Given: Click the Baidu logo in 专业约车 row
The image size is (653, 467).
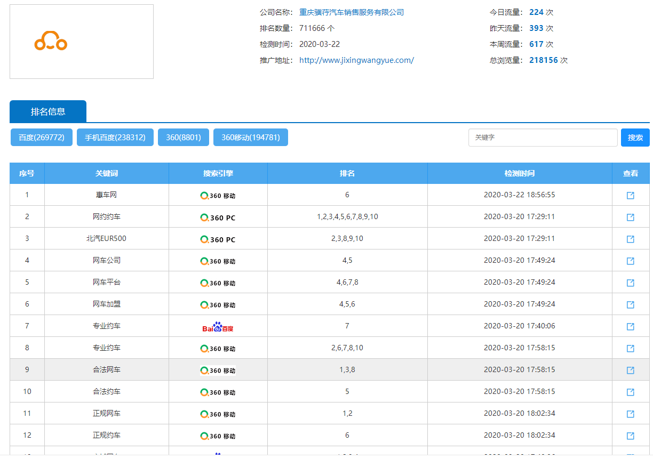Looking at the screenshot, I should pyautogui.click(x=218, y=326).
